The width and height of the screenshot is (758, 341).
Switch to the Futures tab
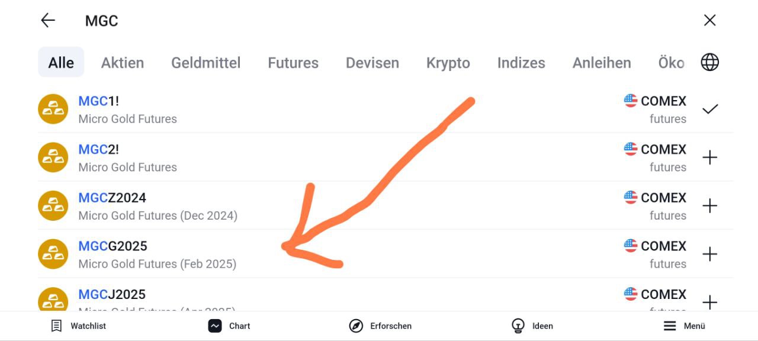[x=293, y=63]
